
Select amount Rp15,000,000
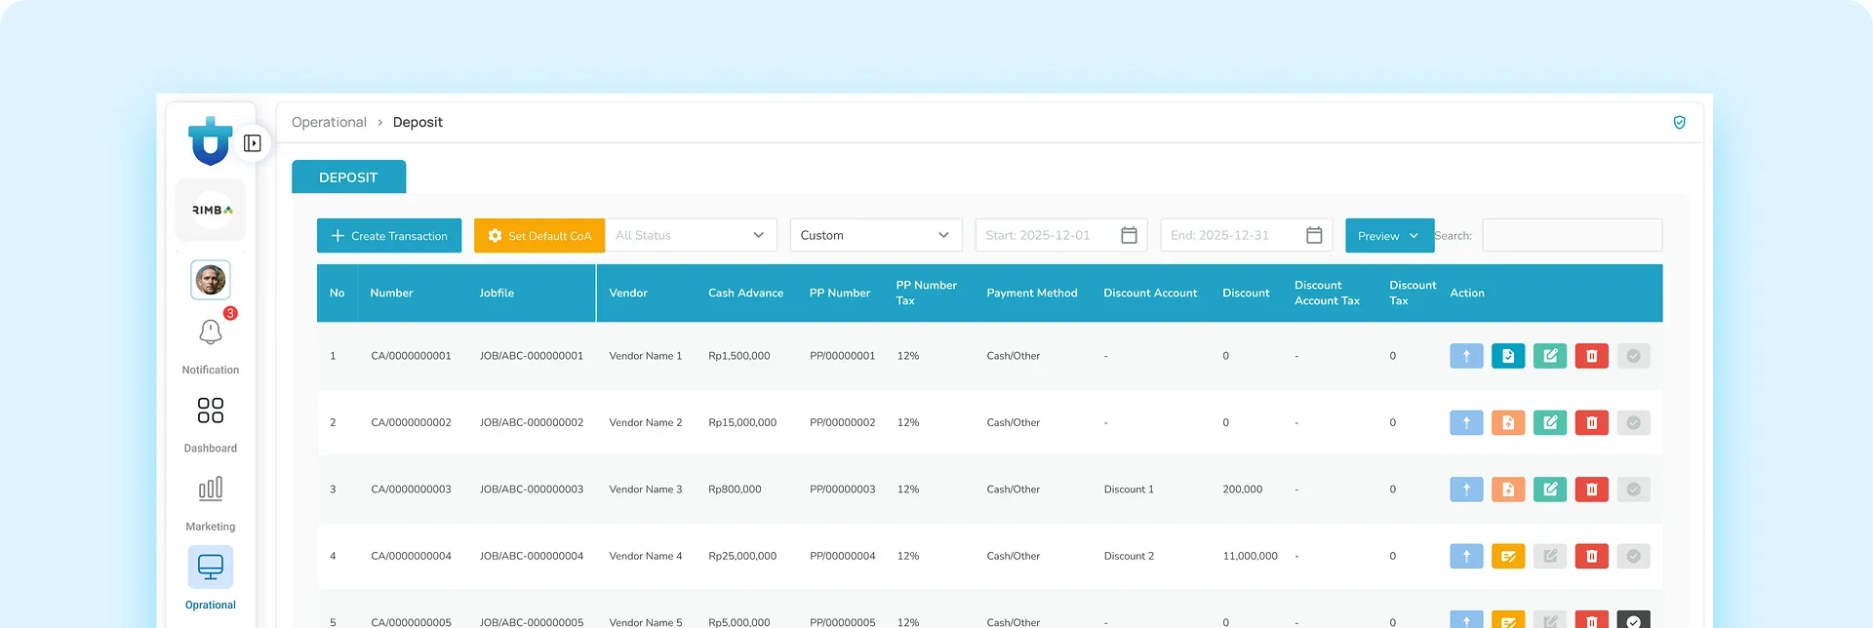742,422
